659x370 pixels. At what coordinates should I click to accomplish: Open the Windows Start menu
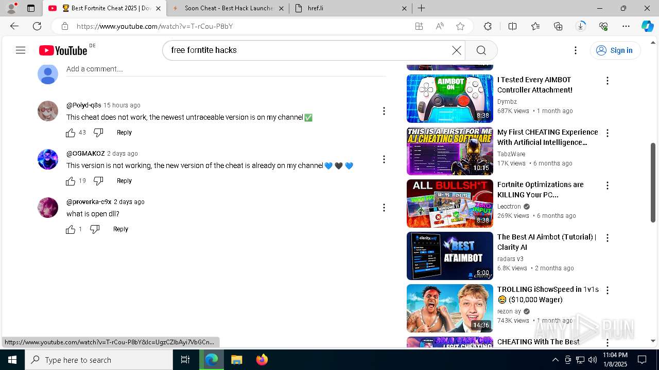point(12,360)
